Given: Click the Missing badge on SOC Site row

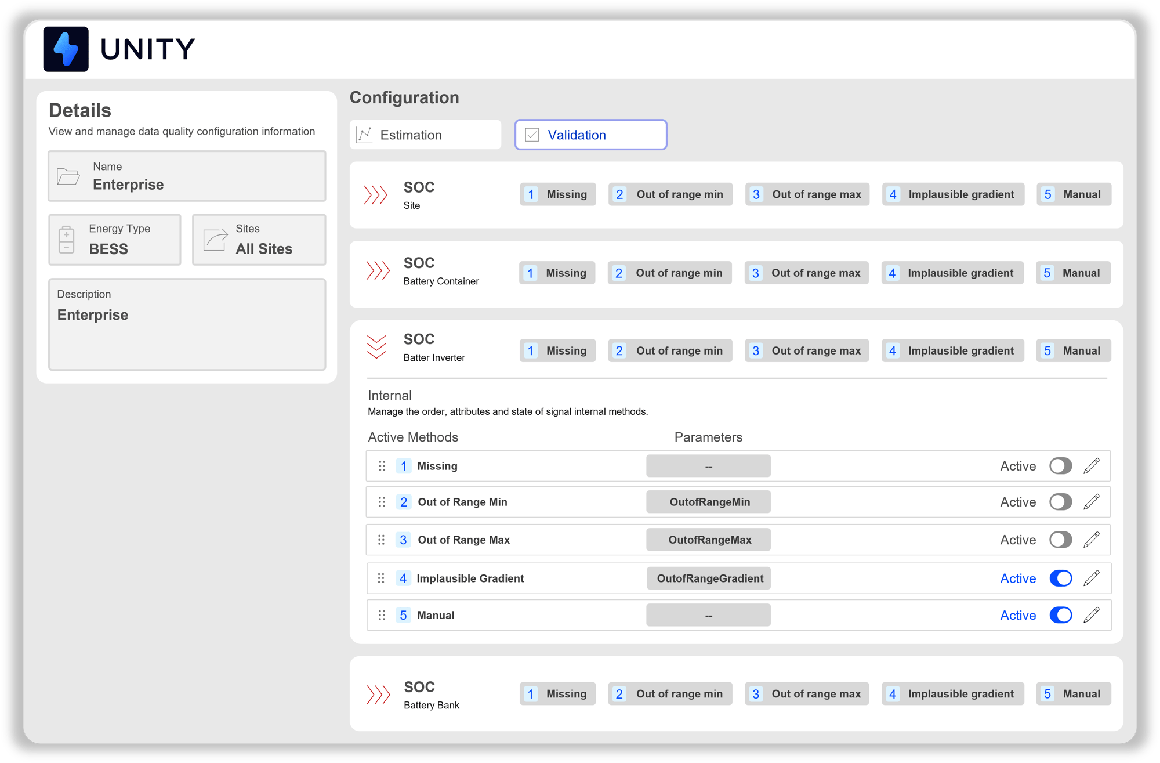Looking at the screenshot, I should click(557, 194).
